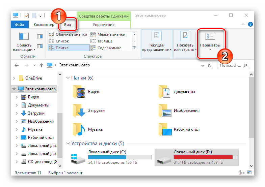Click the navigation pane scroll down arrow
This screenshot has width=265, height=187.
pyautogui.click(x=60, y=166)
